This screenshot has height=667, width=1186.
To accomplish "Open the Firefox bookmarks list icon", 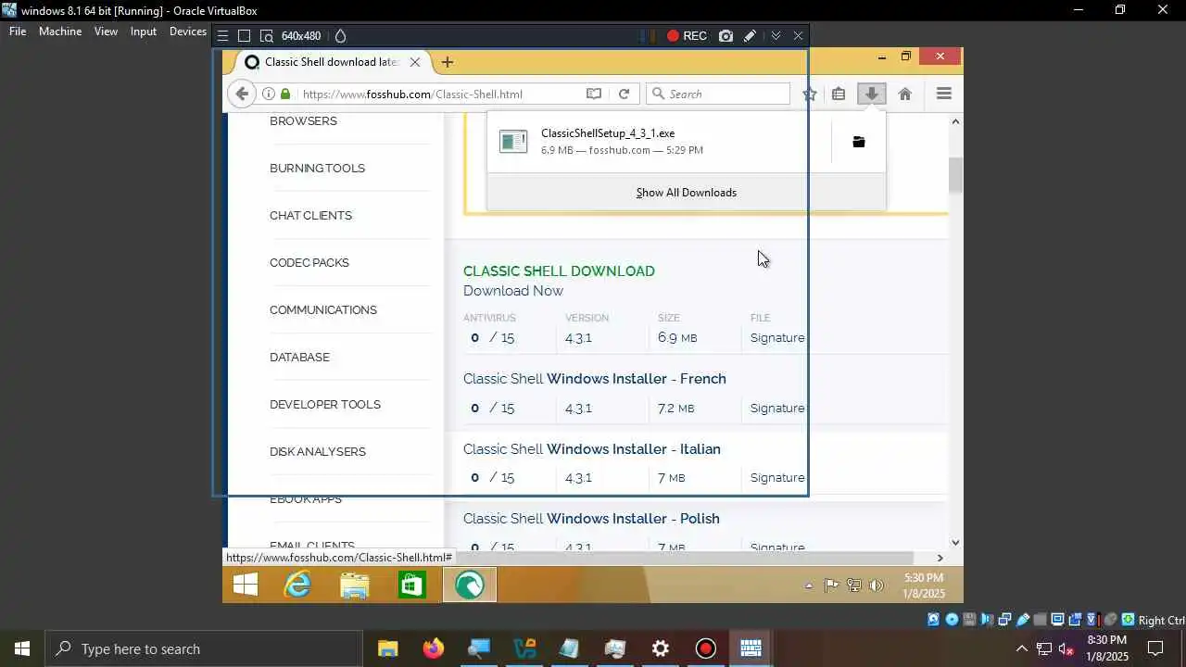I will coord(839,94).
